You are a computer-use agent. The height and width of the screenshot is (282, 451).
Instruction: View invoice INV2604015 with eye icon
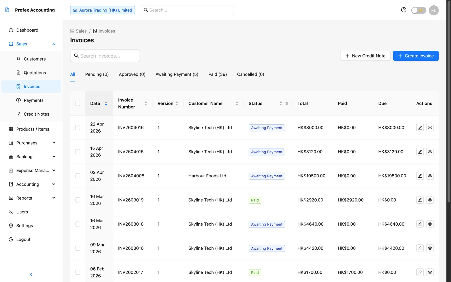click(x=430, y=152)
